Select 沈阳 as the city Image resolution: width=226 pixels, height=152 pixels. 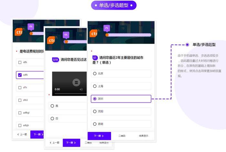[x=121, y=112]
